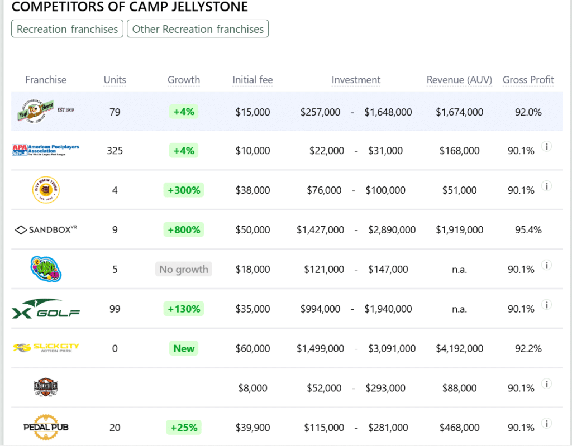Sort by the Revenue (AUV) column header
Screen dimensions: 572x446
point(459,79)
